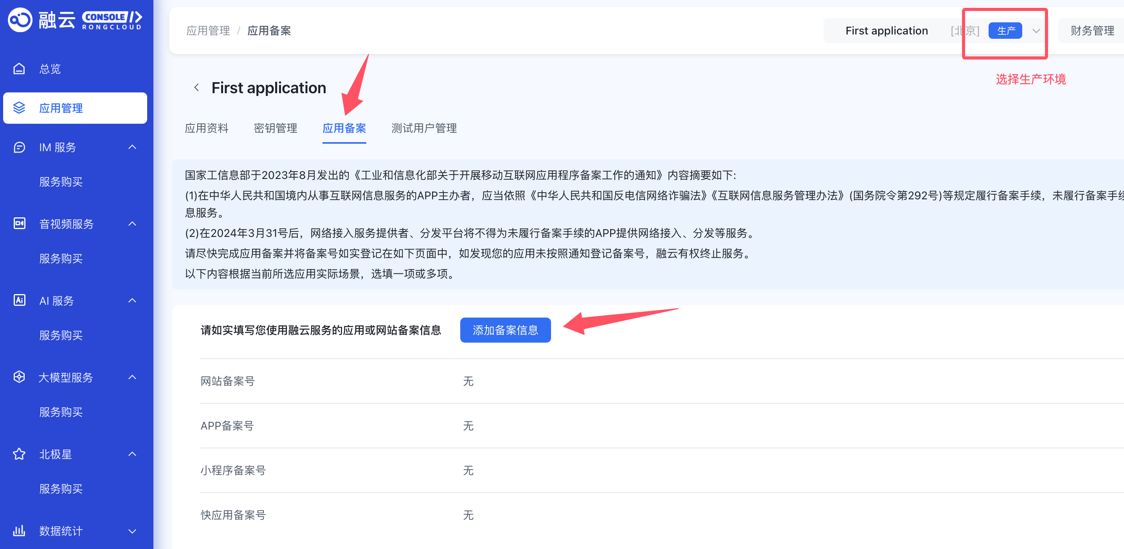Click the [北京] region label
This screenshot has width=1124, height=549.
(965, 31)
